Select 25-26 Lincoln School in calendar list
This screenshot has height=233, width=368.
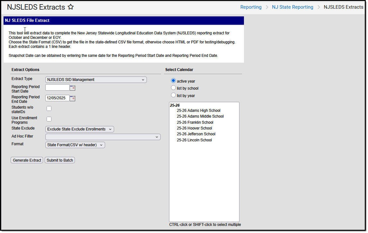point(194,140)
